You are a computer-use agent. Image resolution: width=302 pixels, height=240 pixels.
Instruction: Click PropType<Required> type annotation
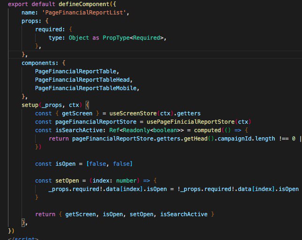pyautogui.click(x=133, y=38)
